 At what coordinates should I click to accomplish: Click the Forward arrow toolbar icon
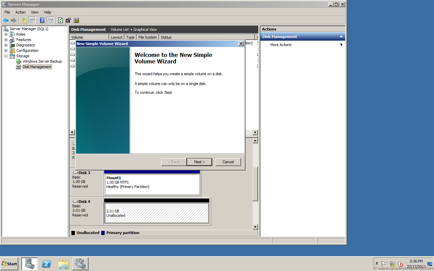pyautogui.click(x=14, y=20)
